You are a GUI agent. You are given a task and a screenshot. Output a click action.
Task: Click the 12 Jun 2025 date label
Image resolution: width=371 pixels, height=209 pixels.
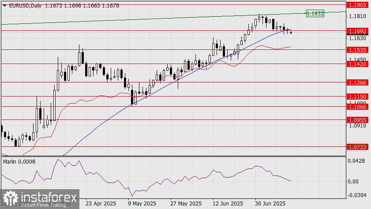[x=228, y=204]
